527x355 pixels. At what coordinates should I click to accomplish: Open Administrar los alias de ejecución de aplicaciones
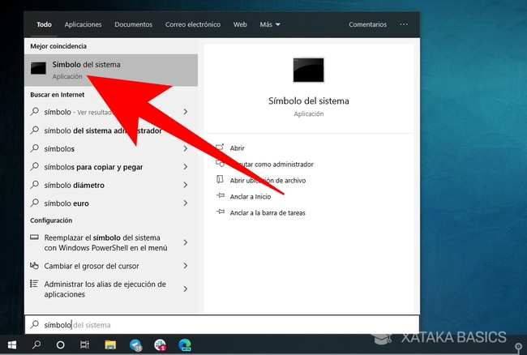[105, 289]
